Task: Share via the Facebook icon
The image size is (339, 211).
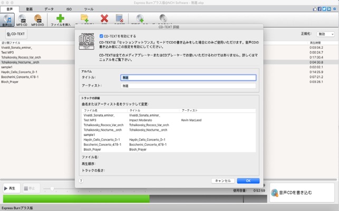Action: [319, 9]
